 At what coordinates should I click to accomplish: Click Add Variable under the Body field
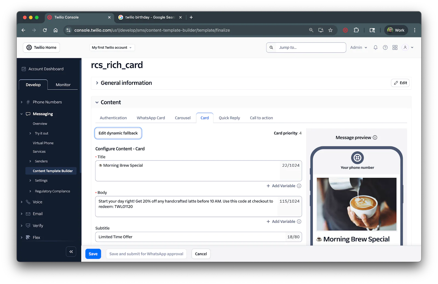(283, 221)
